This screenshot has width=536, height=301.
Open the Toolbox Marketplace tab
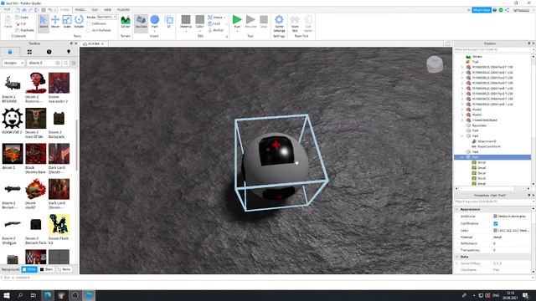(10, 52)
